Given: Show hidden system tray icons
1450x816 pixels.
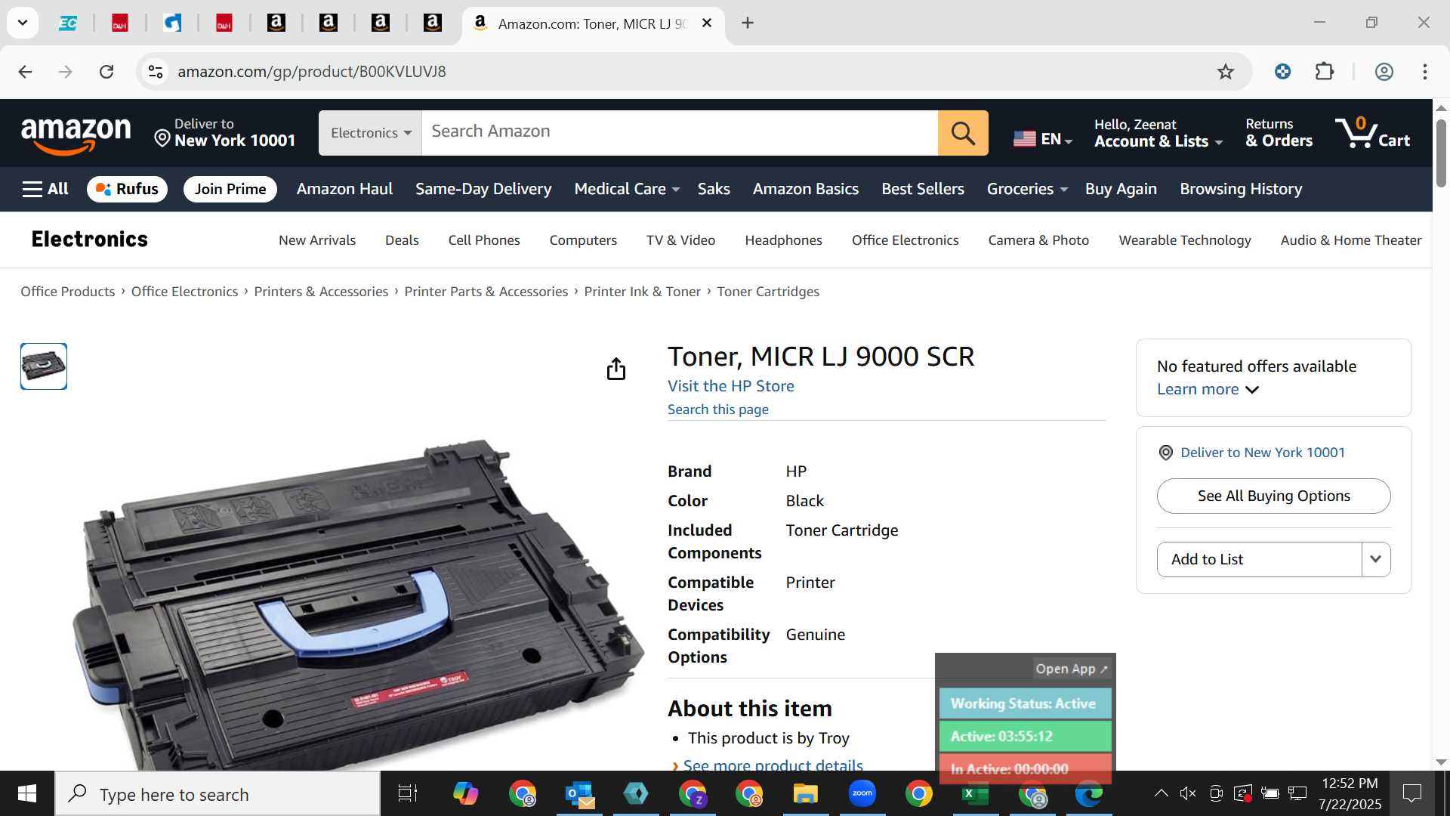Looking at the screenshot, I should pos(1162,793).
